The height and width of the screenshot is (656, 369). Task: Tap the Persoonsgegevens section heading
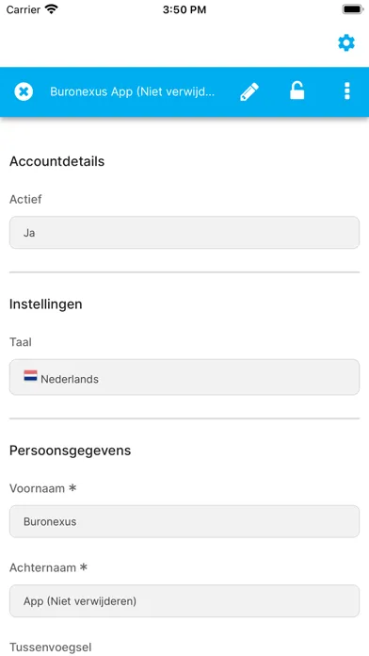click(x=71, y=451)
